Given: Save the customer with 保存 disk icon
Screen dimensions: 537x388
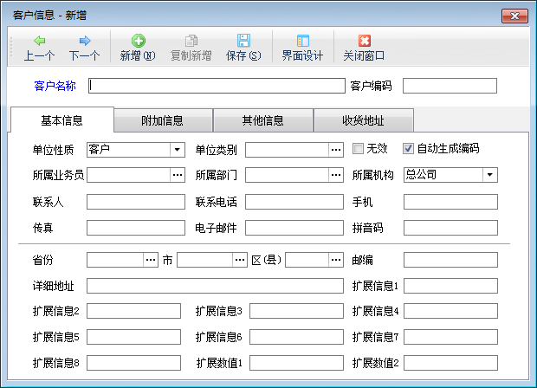Looking at the screenshot, I should point(243,41).
